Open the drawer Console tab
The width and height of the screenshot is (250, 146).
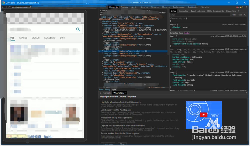pyautogui.click(x=107, y=93)
